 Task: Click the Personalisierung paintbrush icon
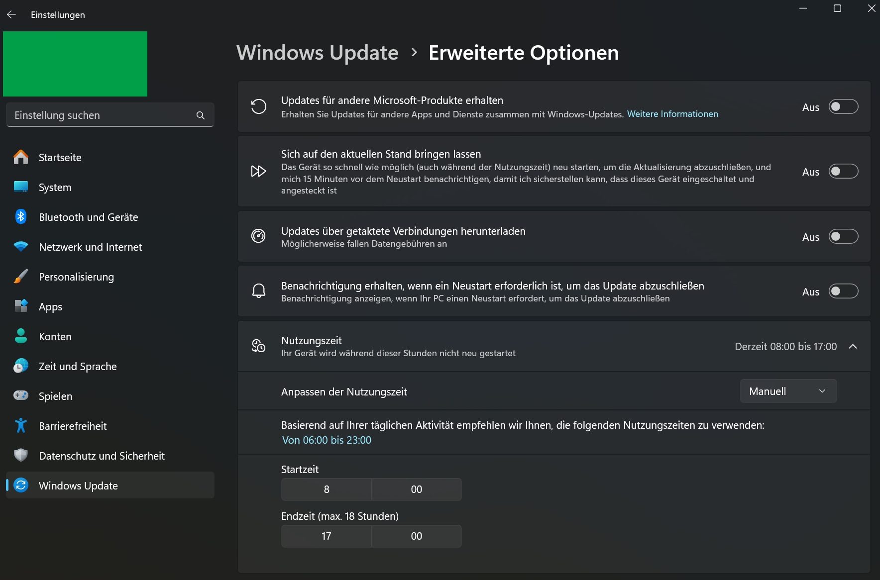coord(21,277)
